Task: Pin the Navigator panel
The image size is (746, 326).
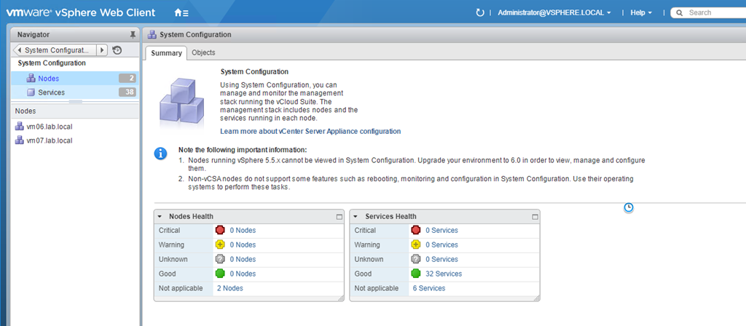Action: (132, 34)
